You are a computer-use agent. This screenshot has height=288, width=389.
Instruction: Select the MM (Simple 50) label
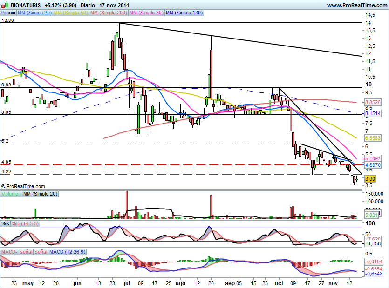coord(71,13)
